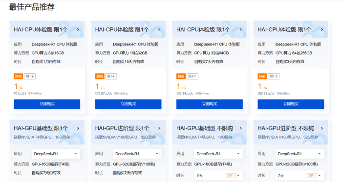Click the price text 约0.07元/天
Screen dimensions: 342x182
click(x=104, y=93)
